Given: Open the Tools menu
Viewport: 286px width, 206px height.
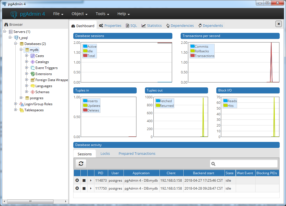Looking at the screenshot, I should coord(102,14).
